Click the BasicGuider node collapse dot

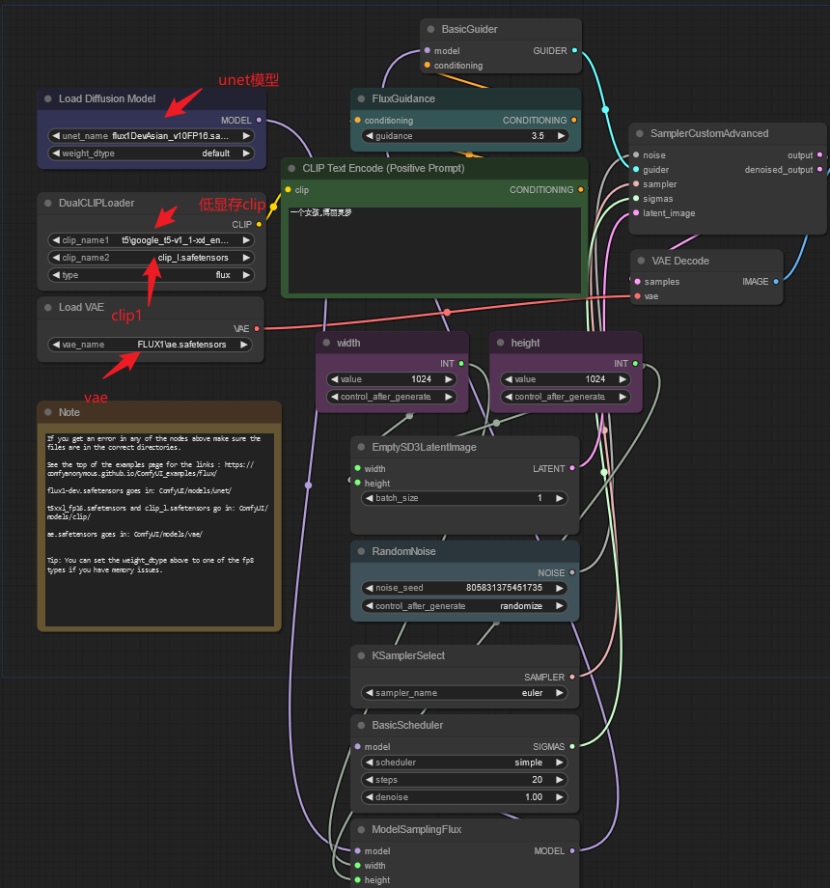pyautogui.click(x=430, y=29)
